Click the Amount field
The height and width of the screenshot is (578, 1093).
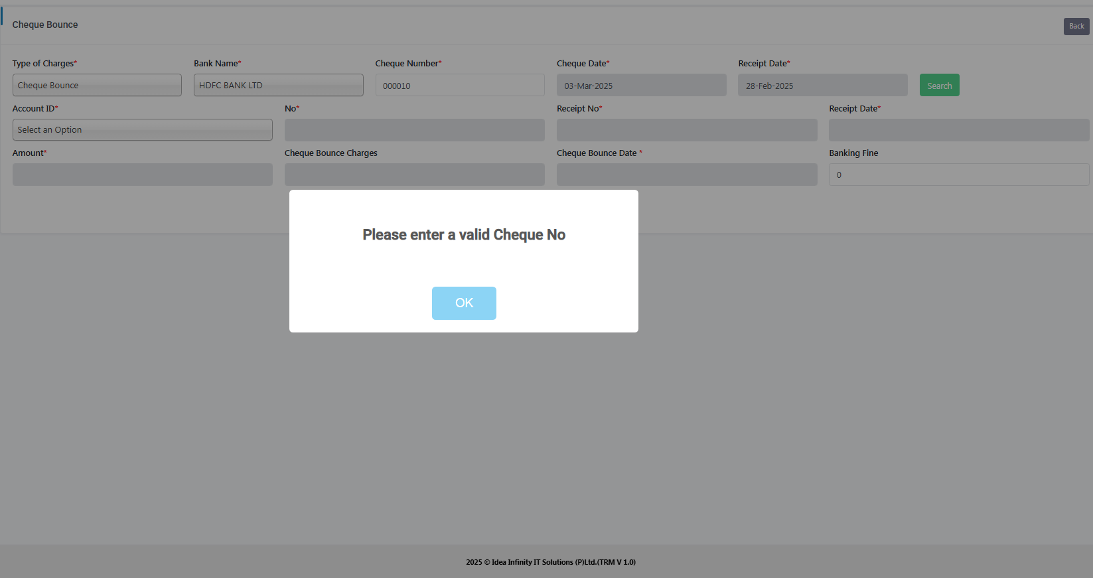pyautogui.click(x=143, y=175)
